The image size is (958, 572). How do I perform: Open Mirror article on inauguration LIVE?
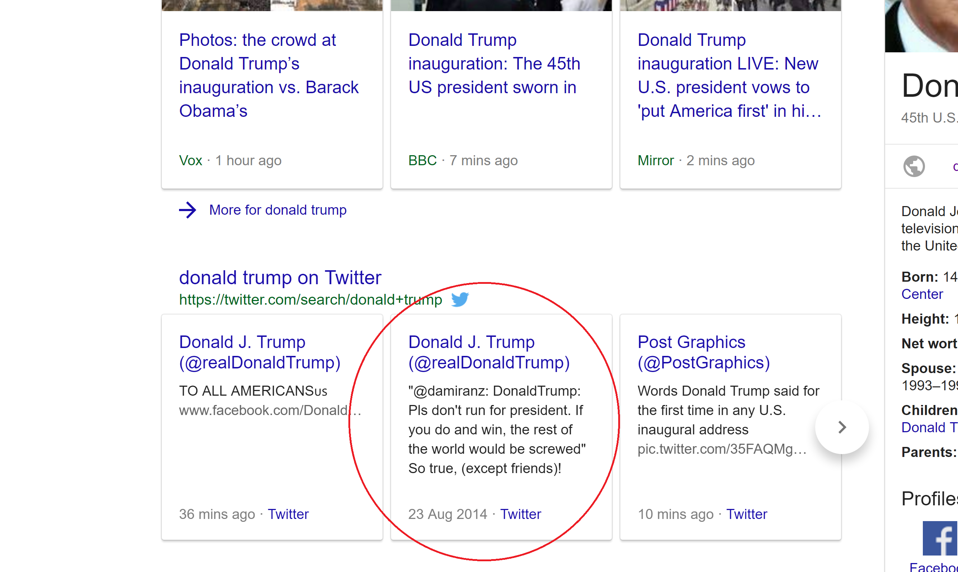point(729,76)
